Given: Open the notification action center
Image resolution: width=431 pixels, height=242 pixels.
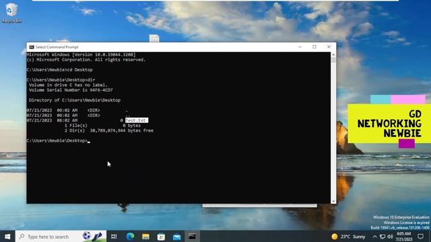Looking at the screenshot, I should coord(420,236).
